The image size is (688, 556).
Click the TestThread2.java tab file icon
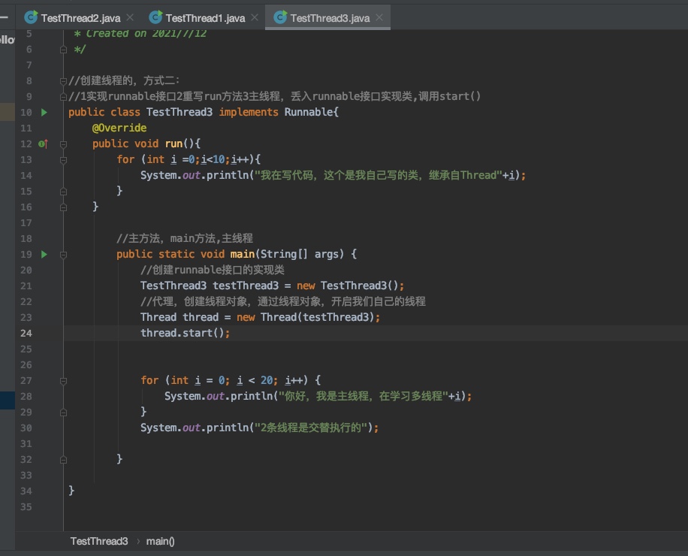[31, 17]
